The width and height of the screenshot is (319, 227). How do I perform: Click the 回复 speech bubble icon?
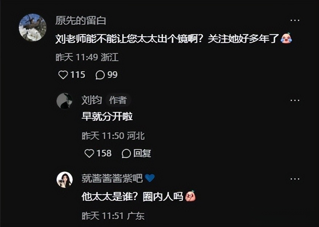(x=126, y=154)
